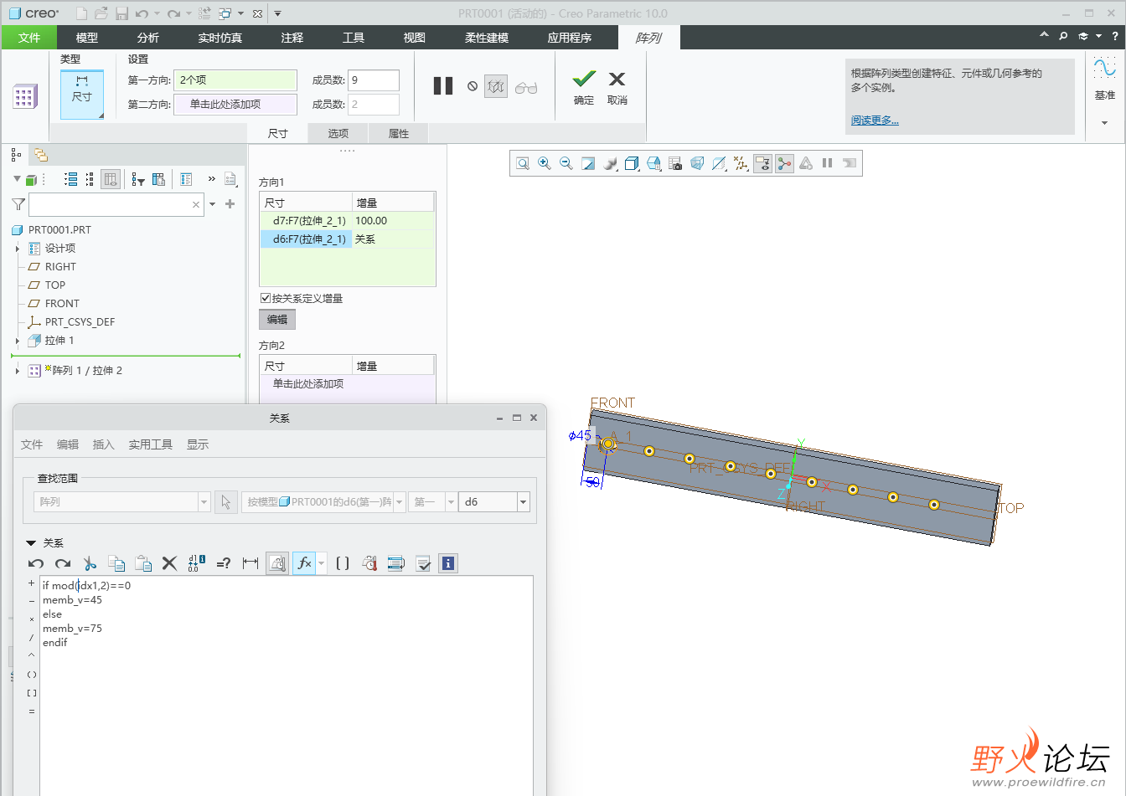Switch to the 视图 ribbon tab
This screenshot has width=1126, height=796.
click(x=415, y=38)
